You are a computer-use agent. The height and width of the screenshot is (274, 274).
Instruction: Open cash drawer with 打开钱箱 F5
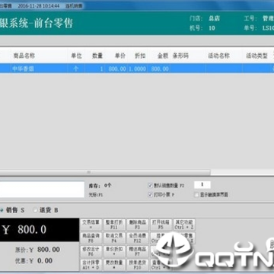click(161, 225)
